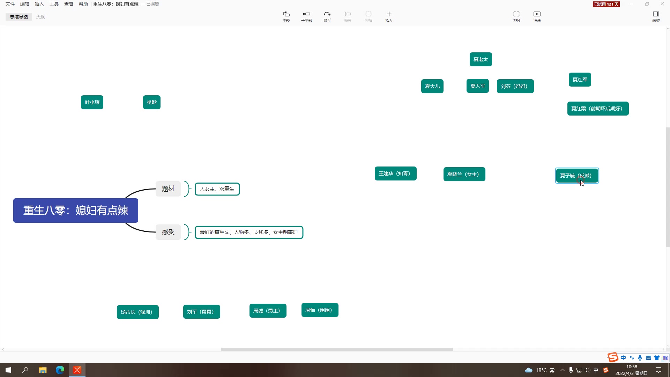Select the 王建华（知青） floating topic
670x377 pixels.
(x=396, y=173)
